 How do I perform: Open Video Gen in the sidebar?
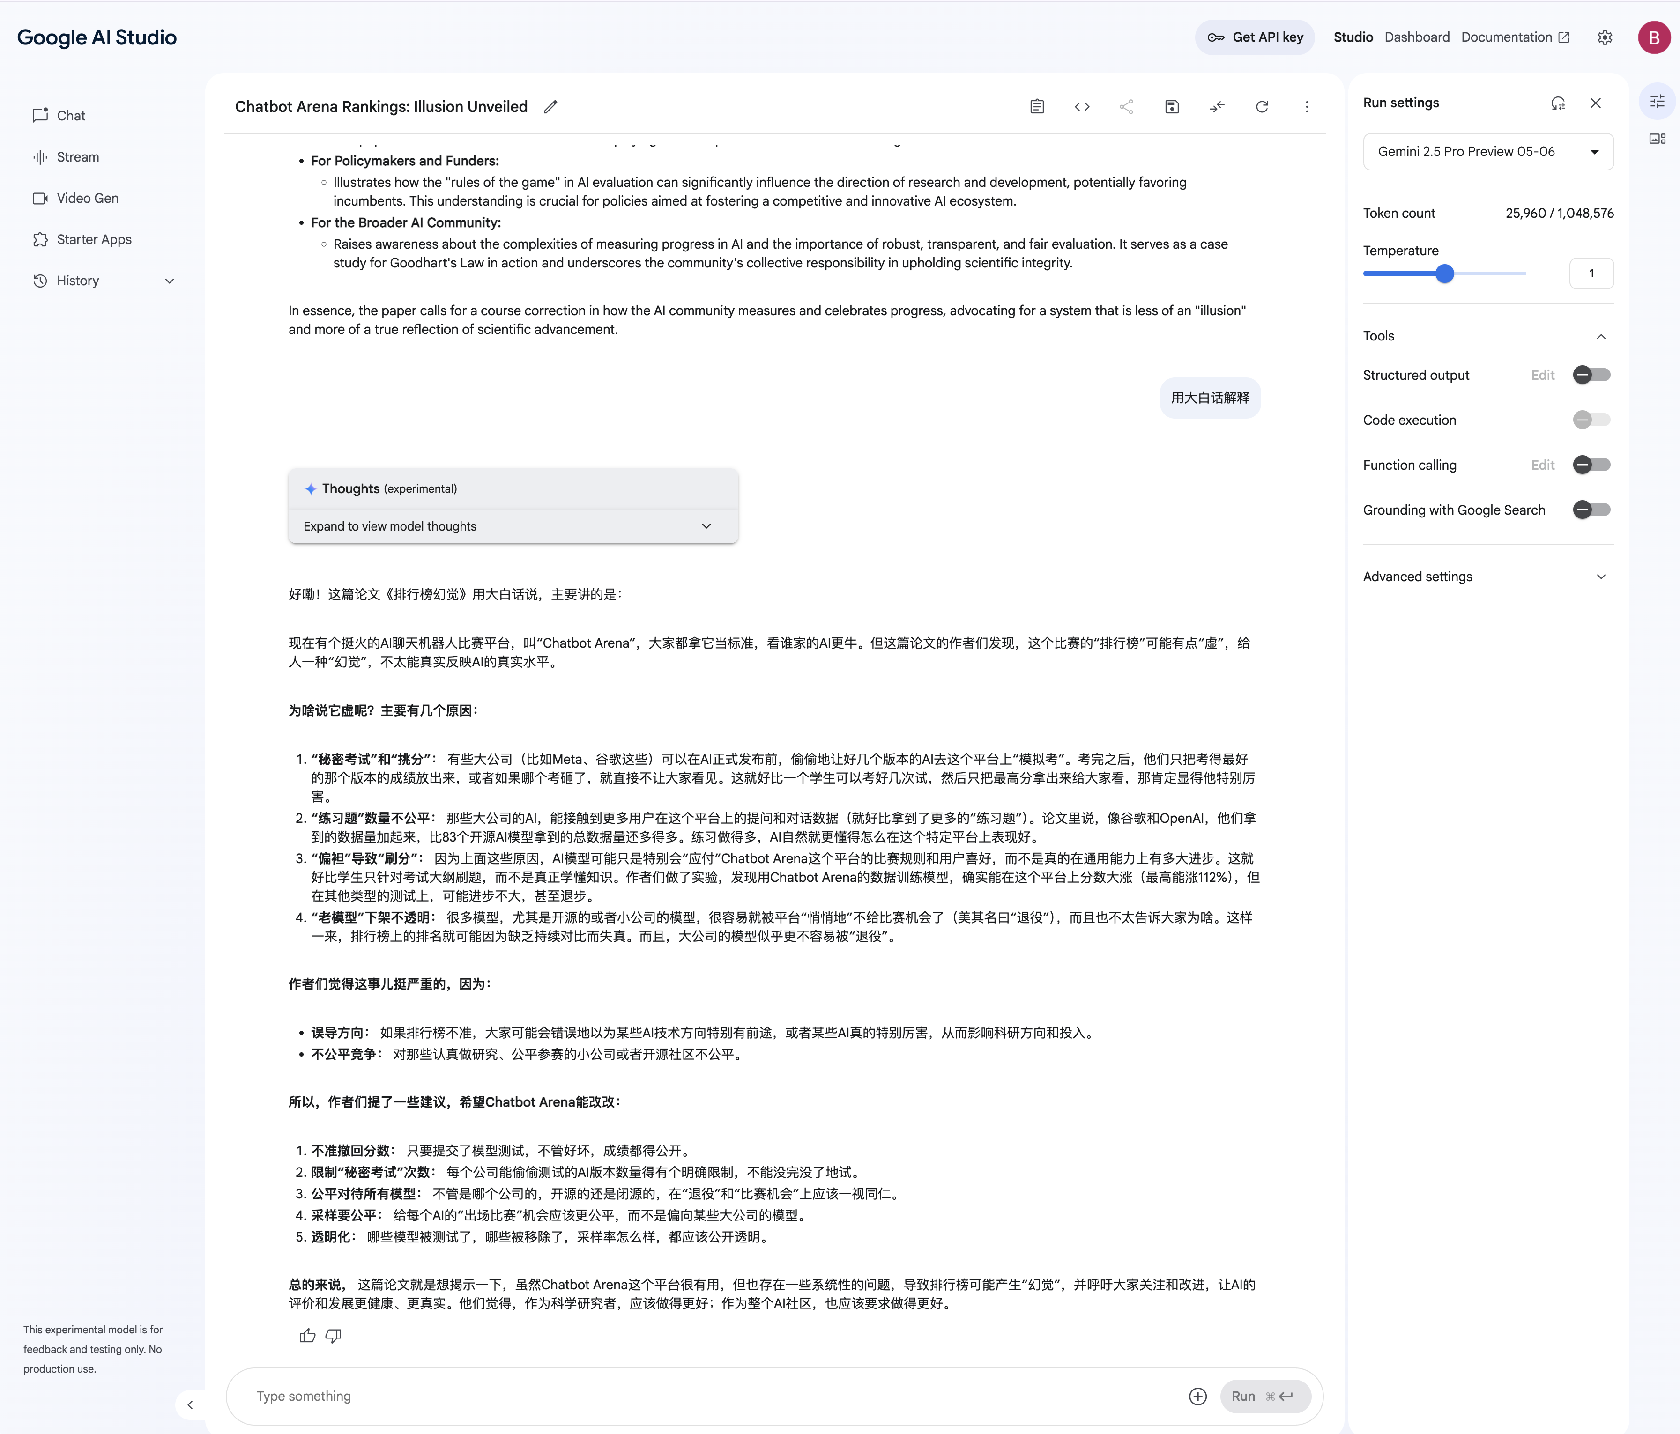point(75,198)
